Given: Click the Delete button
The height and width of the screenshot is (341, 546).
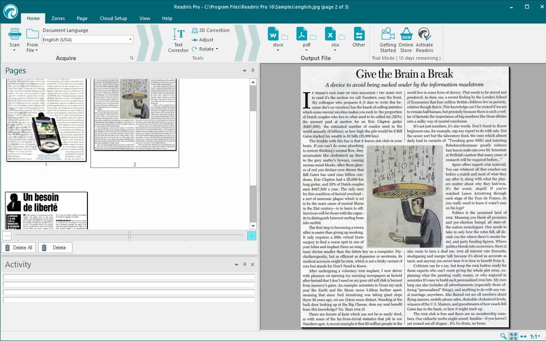Looking at the screenshot, I should point(55,248).
